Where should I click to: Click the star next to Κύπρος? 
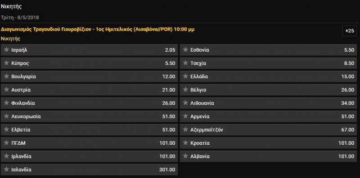point(6,63)
